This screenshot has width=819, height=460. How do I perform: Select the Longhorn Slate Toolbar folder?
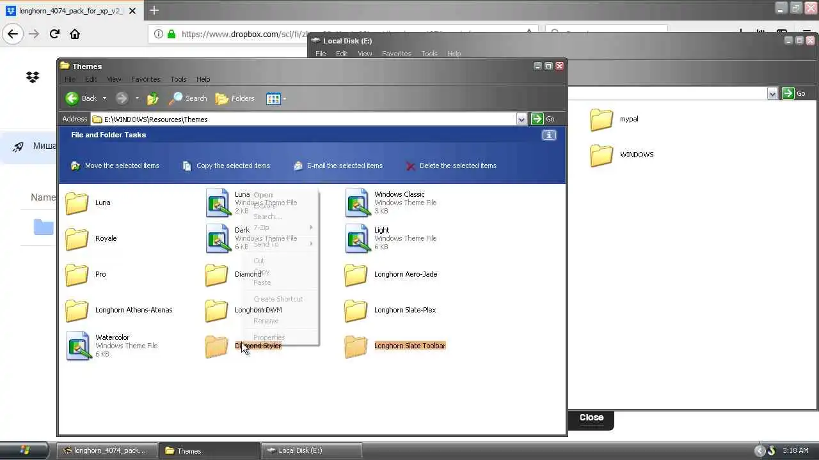(395, 346)
